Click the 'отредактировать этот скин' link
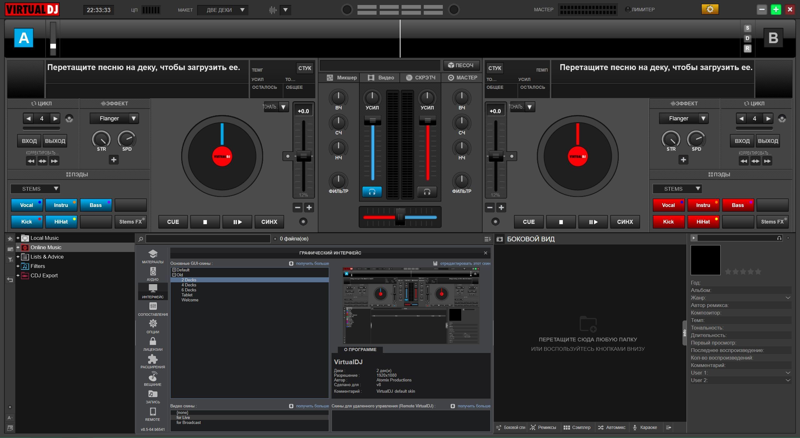 coord(465,263)
